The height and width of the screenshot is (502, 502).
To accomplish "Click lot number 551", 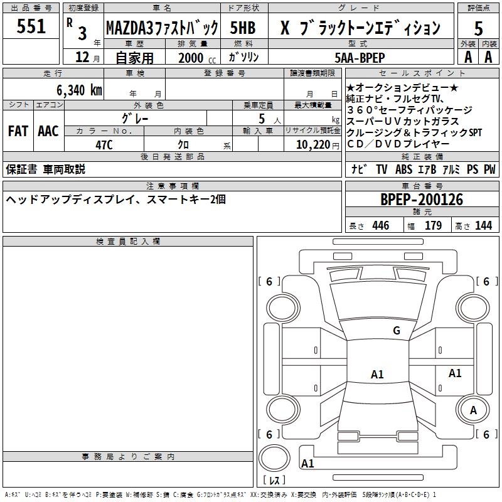I will pyautogui.click(x=31, y=26).
